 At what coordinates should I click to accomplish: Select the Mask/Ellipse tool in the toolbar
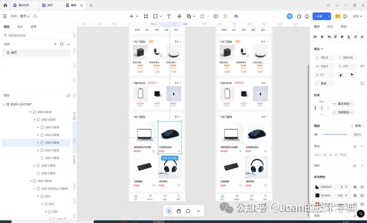click(x=215, y=16)
